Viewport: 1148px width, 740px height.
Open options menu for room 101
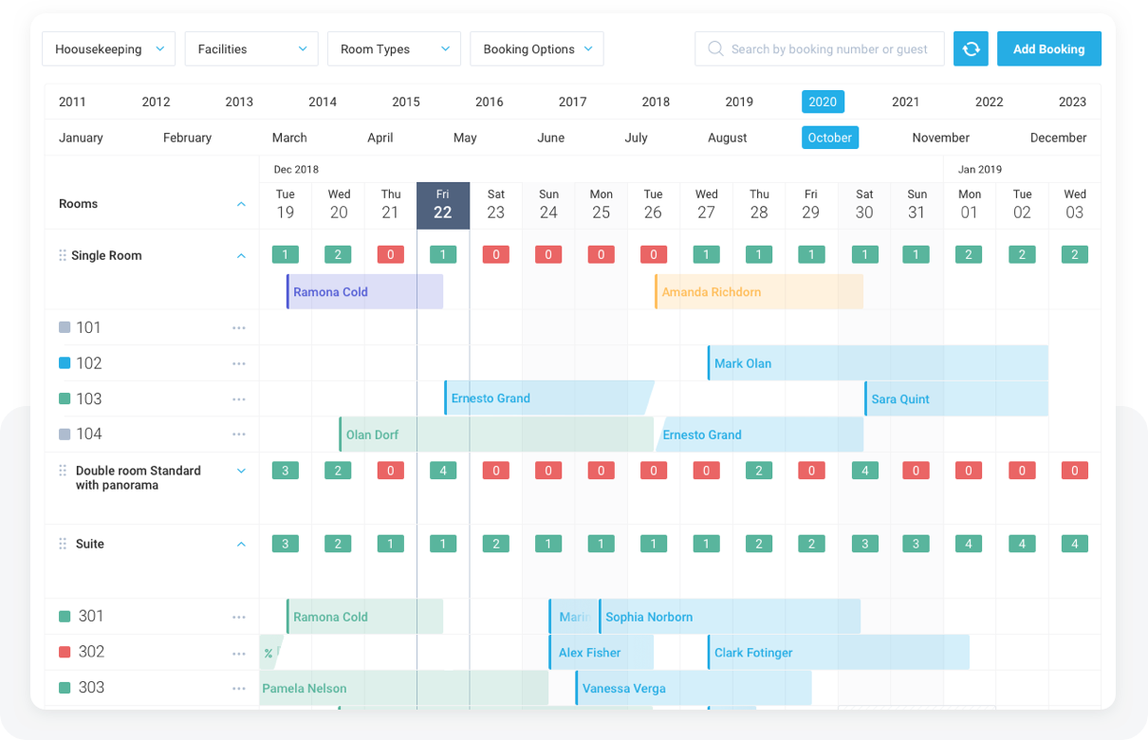pos(239,328)
